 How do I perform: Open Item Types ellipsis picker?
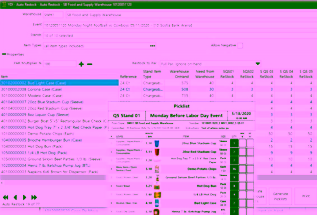coord(153,46)
